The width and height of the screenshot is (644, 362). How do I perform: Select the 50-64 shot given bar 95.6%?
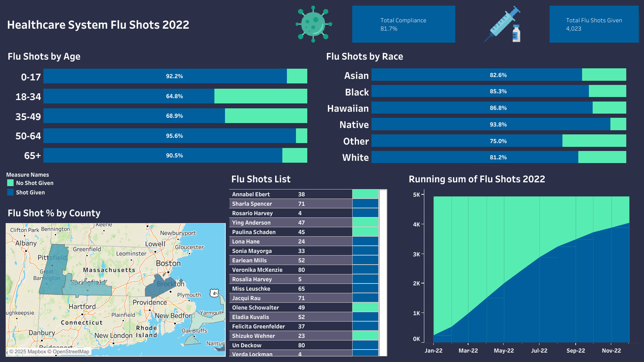point(169,136)
